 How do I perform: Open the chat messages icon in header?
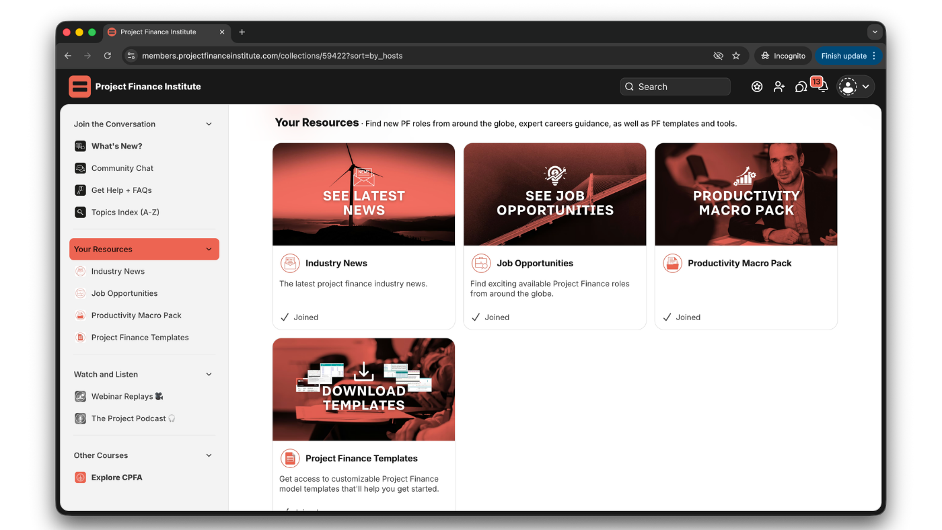tap(801, 87)
